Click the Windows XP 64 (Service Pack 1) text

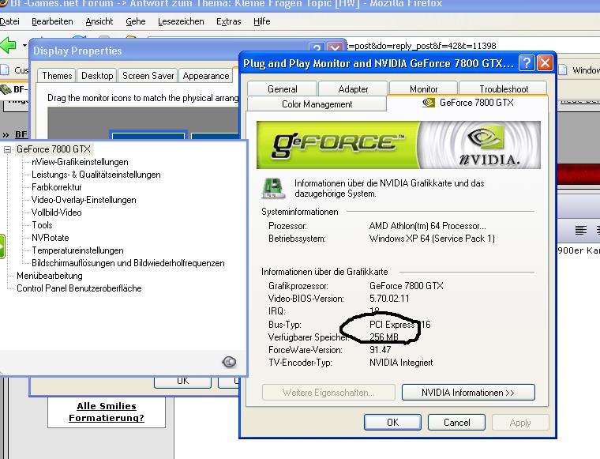432,238
